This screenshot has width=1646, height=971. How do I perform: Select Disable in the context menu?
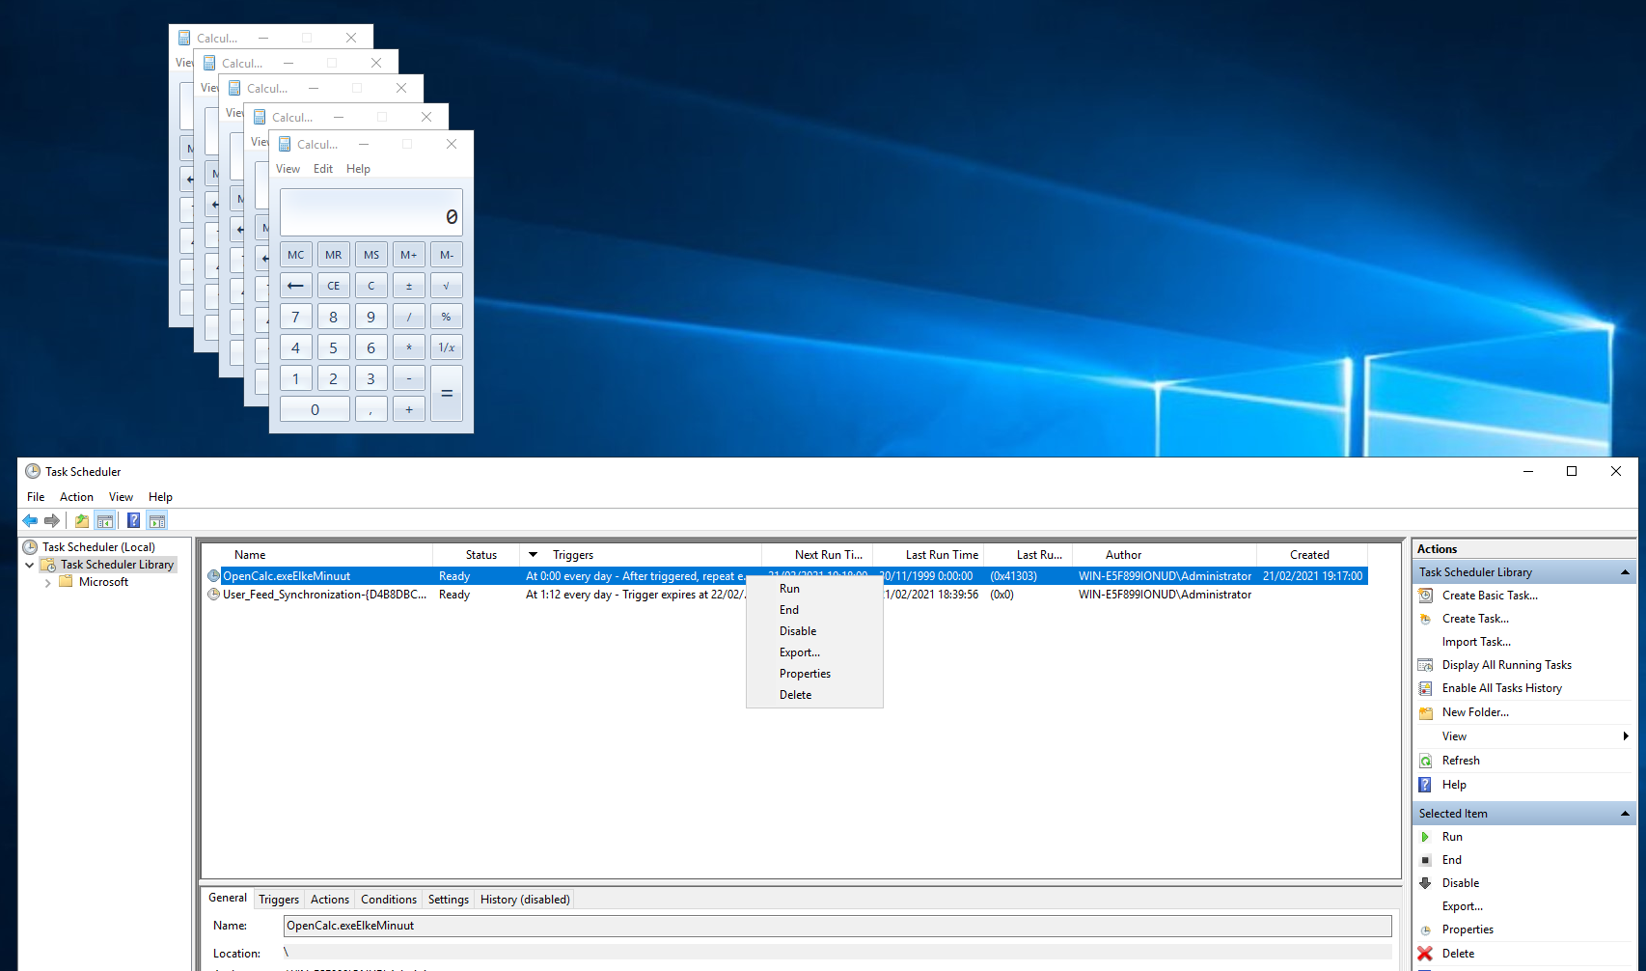pos(798,631)
